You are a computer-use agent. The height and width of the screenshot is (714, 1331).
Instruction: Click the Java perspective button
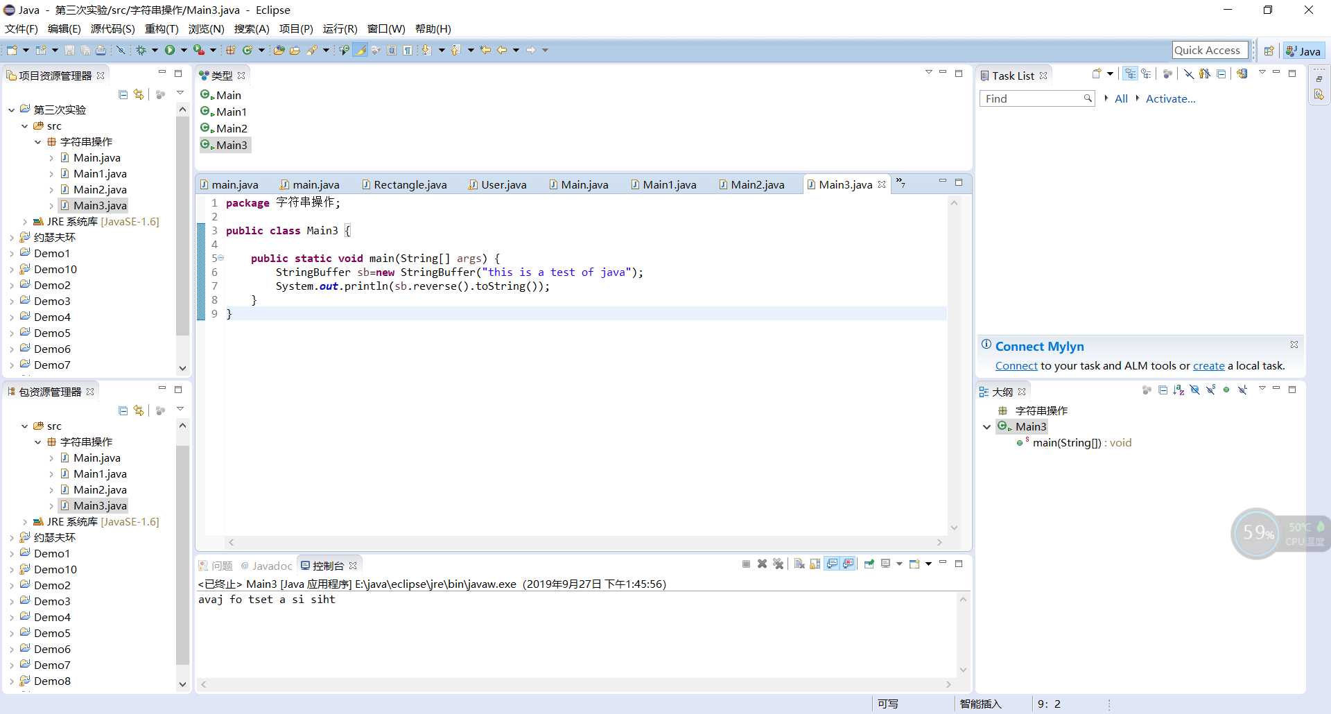1303,51
